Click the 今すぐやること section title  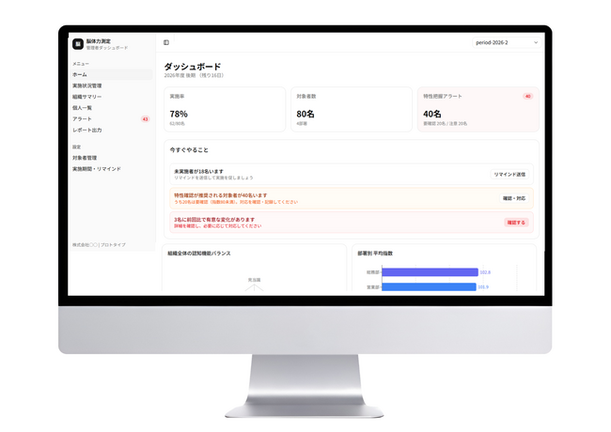(189, 150)
